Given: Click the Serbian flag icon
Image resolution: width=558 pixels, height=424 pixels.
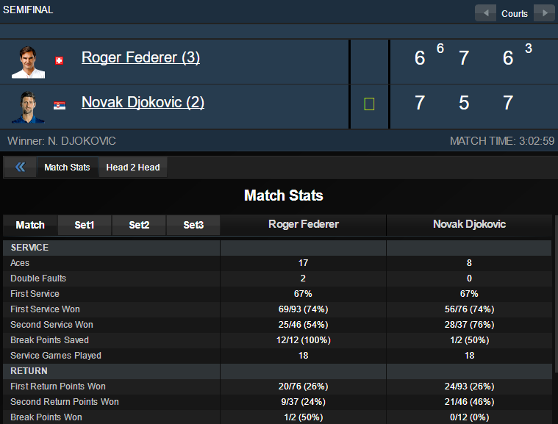Looking at the screenshot, I should click(60, 105).
